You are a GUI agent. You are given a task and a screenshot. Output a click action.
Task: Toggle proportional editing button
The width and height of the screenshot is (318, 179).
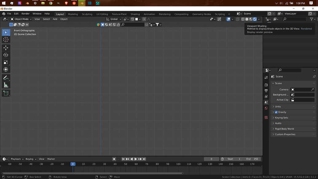click(x=144, y=19)
